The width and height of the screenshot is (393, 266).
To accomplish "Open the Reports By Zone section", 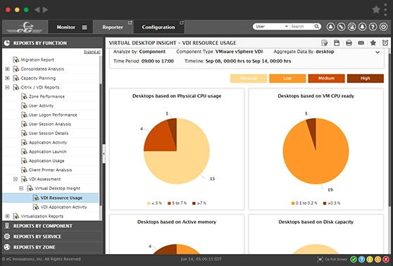I will click(52, 247).
